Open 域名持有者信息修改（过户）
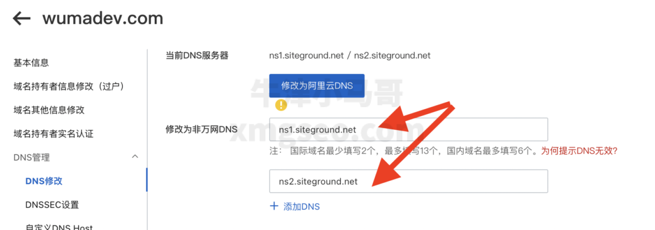655x230 pixels. tap(69, 87)
